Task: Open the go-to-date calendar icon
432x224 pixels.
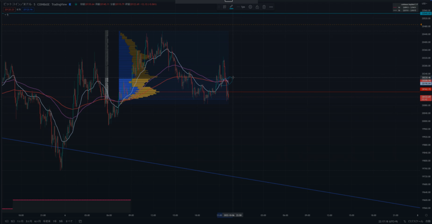Action: (80, 221)
